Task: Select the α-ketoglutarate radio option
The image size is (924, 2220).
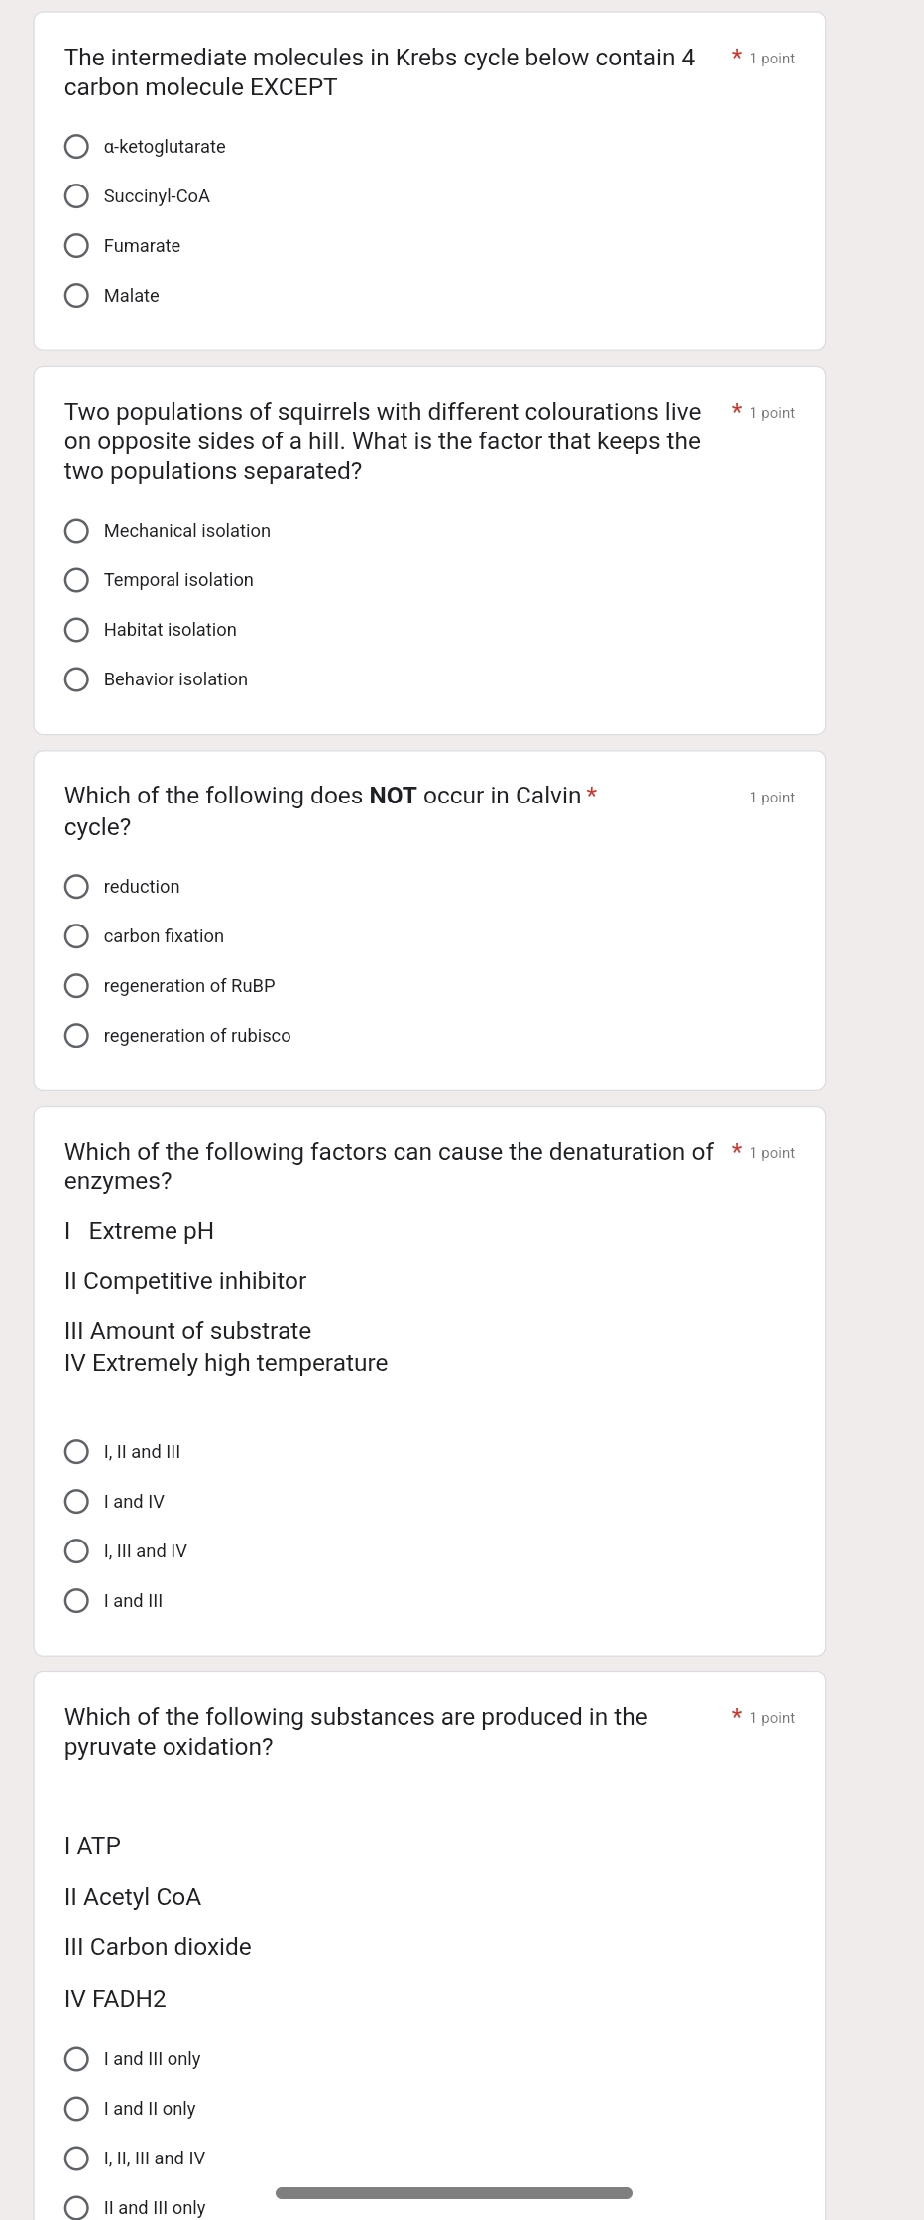Action: [76, 147]
